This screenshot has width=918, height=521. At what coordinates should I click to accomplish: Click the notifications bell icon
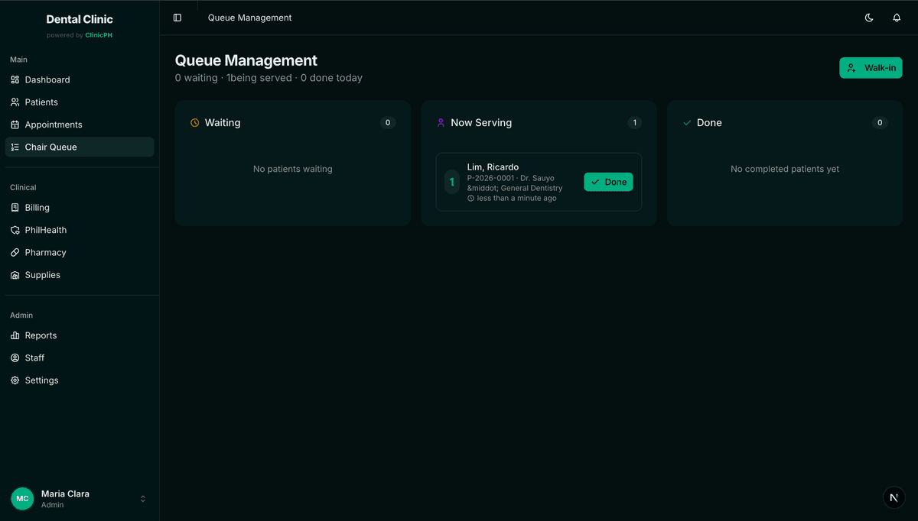tap(896, 18)
